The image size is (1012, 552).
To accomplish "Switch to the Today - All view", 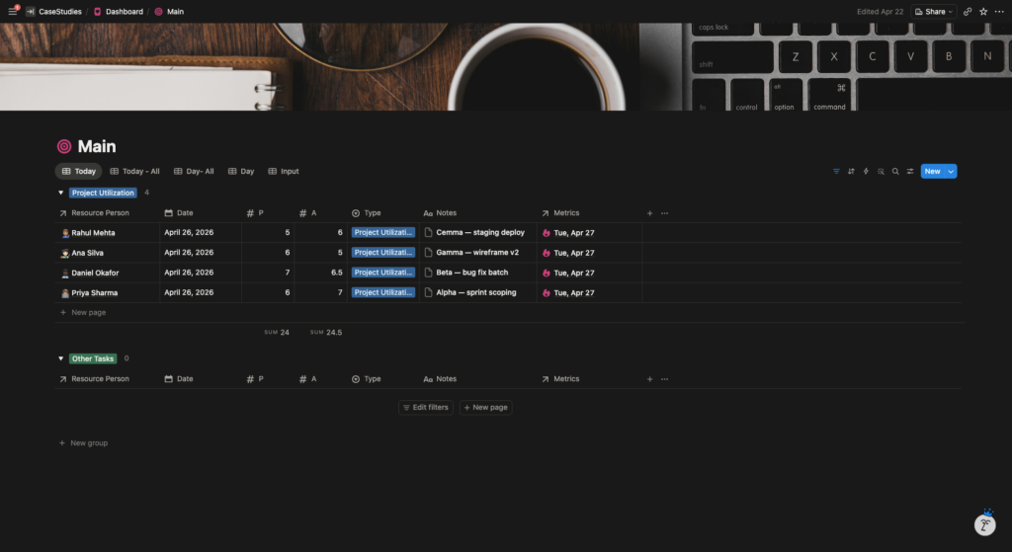I will pyautogui.click(x=134, y=172).
